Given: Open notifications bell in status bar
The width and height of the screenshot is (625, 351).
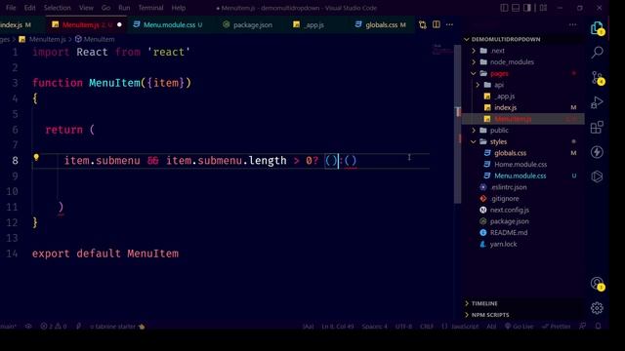Looking at the screenshot, I should click(x=599, y=327).
